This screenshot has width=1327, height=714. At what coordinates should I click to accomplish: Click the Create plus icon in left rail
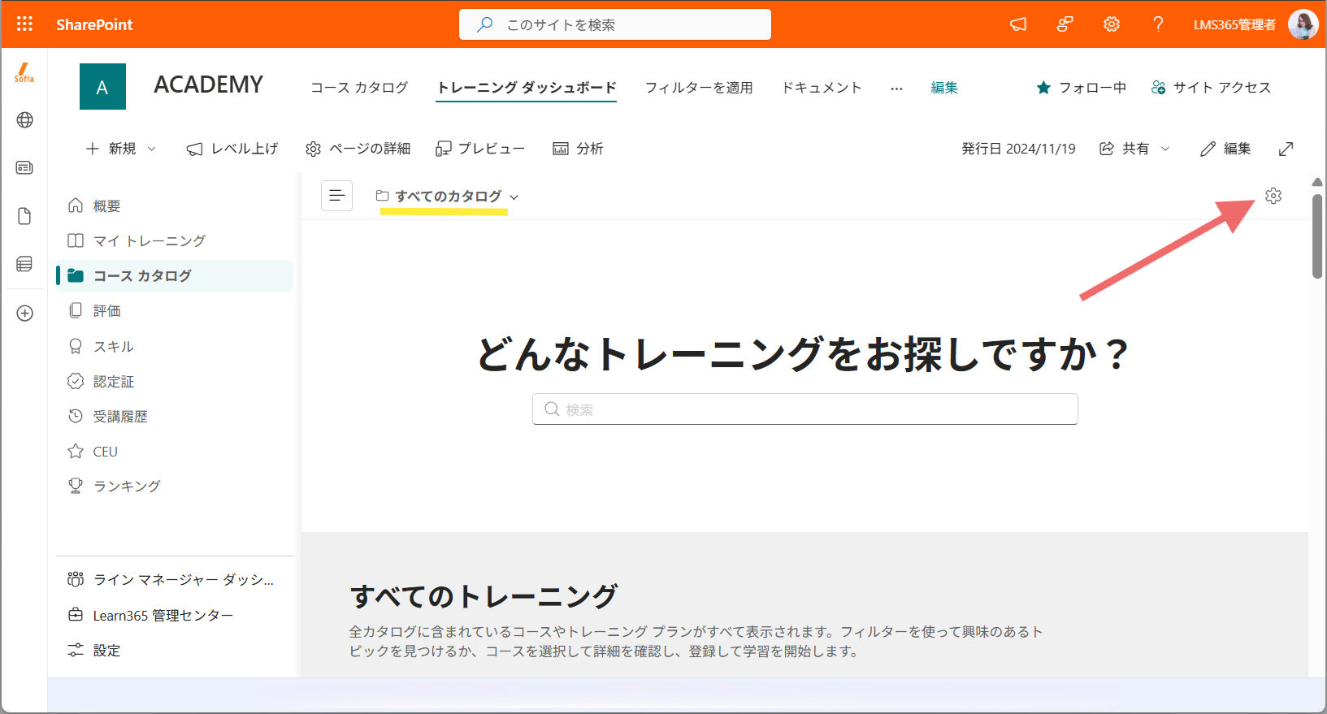coord(25,314)
